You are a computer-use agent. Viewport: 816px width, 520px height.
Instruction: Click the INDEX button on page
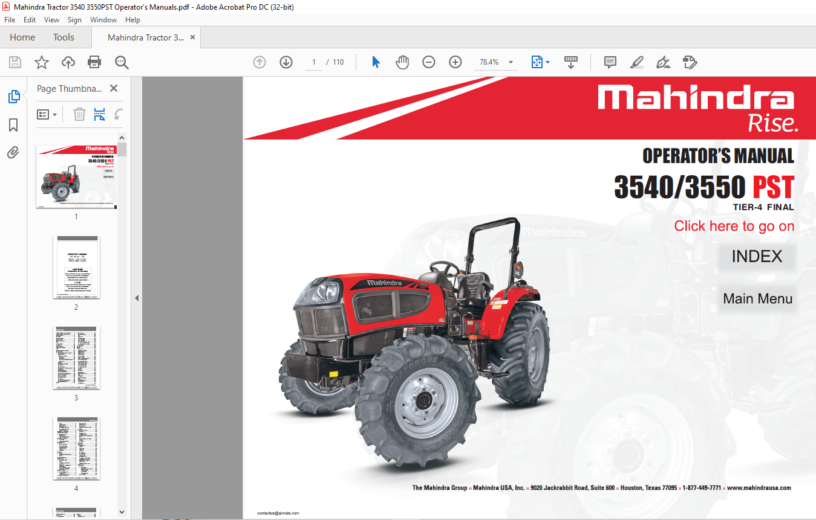click(757, 257)
